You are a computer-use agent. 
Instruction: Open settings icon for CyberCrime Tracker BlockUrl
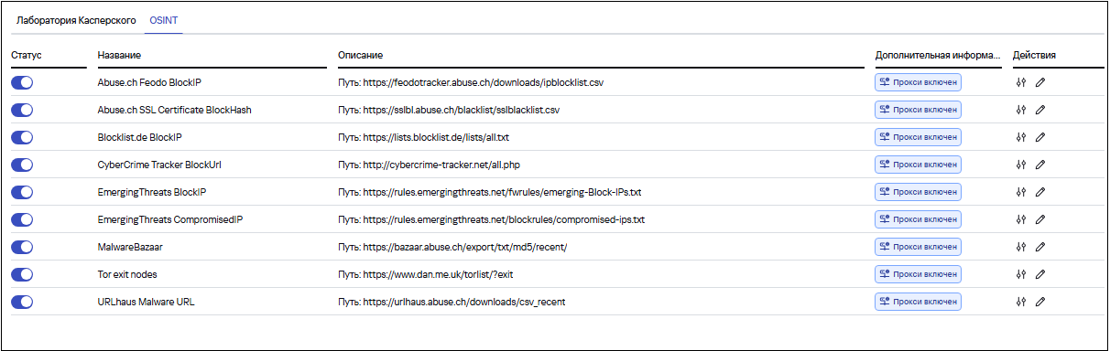pos(1022,165)
